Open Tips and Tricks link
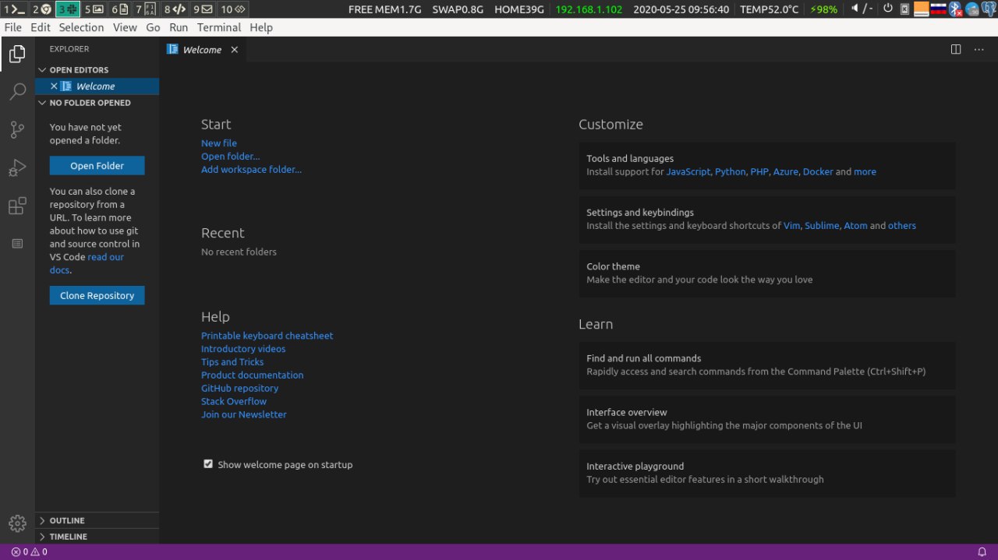 point(232,362)
